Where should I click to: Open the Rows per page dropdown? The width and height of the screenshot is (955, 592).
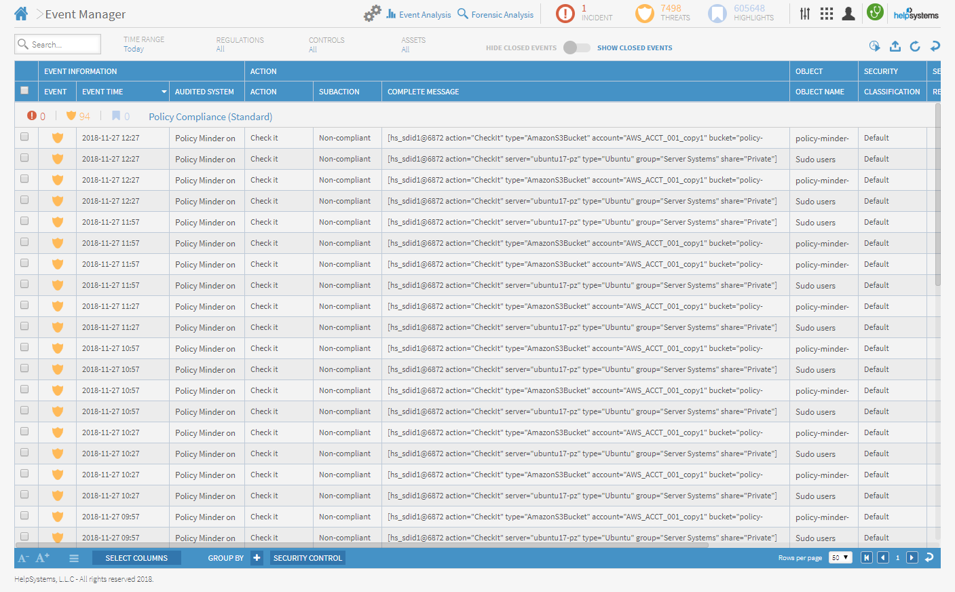tap(840, 558)
